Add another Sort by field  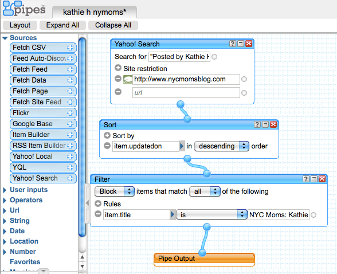click(x=107, y=135)
